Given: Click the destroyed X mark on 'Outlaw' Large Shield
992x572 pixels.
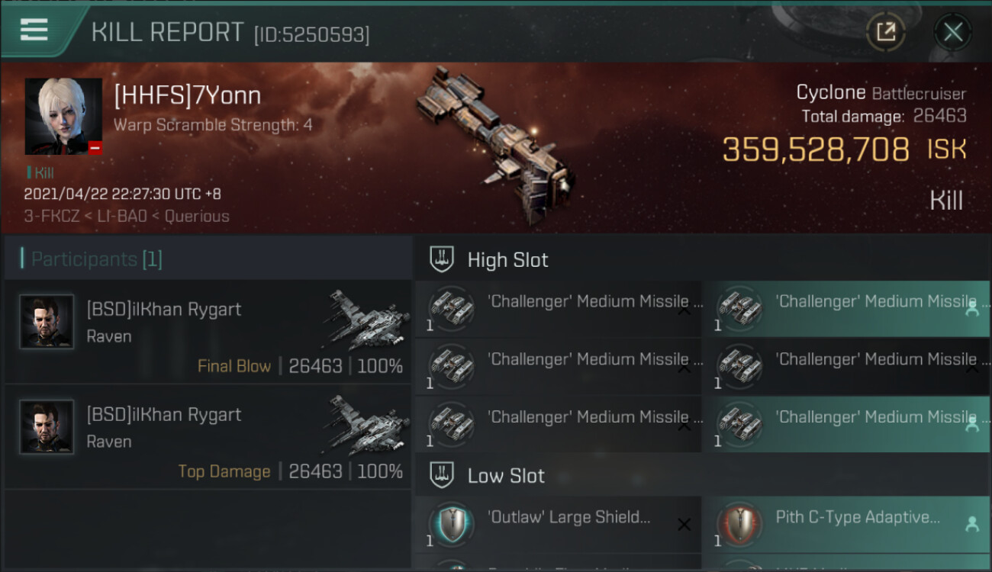Looking at the screenshot, I should click(x=684, y=525).
